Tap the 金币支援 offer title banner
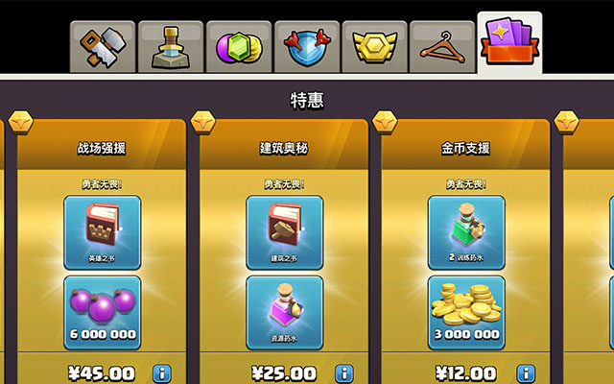 tap(465, 148)
